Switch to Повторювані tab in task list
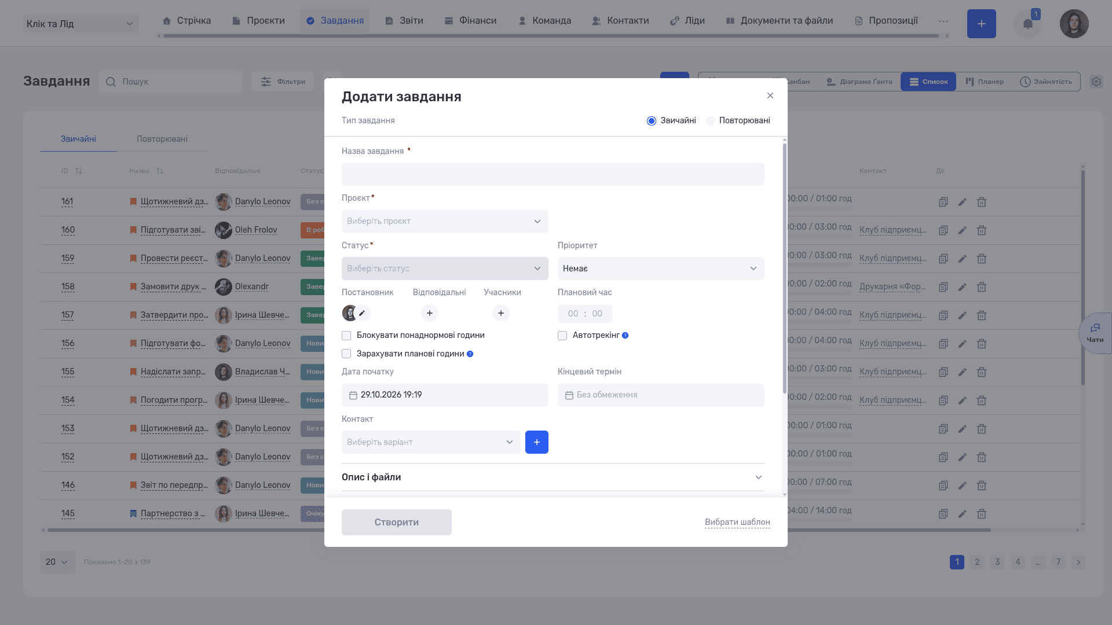 click(162, 139)
